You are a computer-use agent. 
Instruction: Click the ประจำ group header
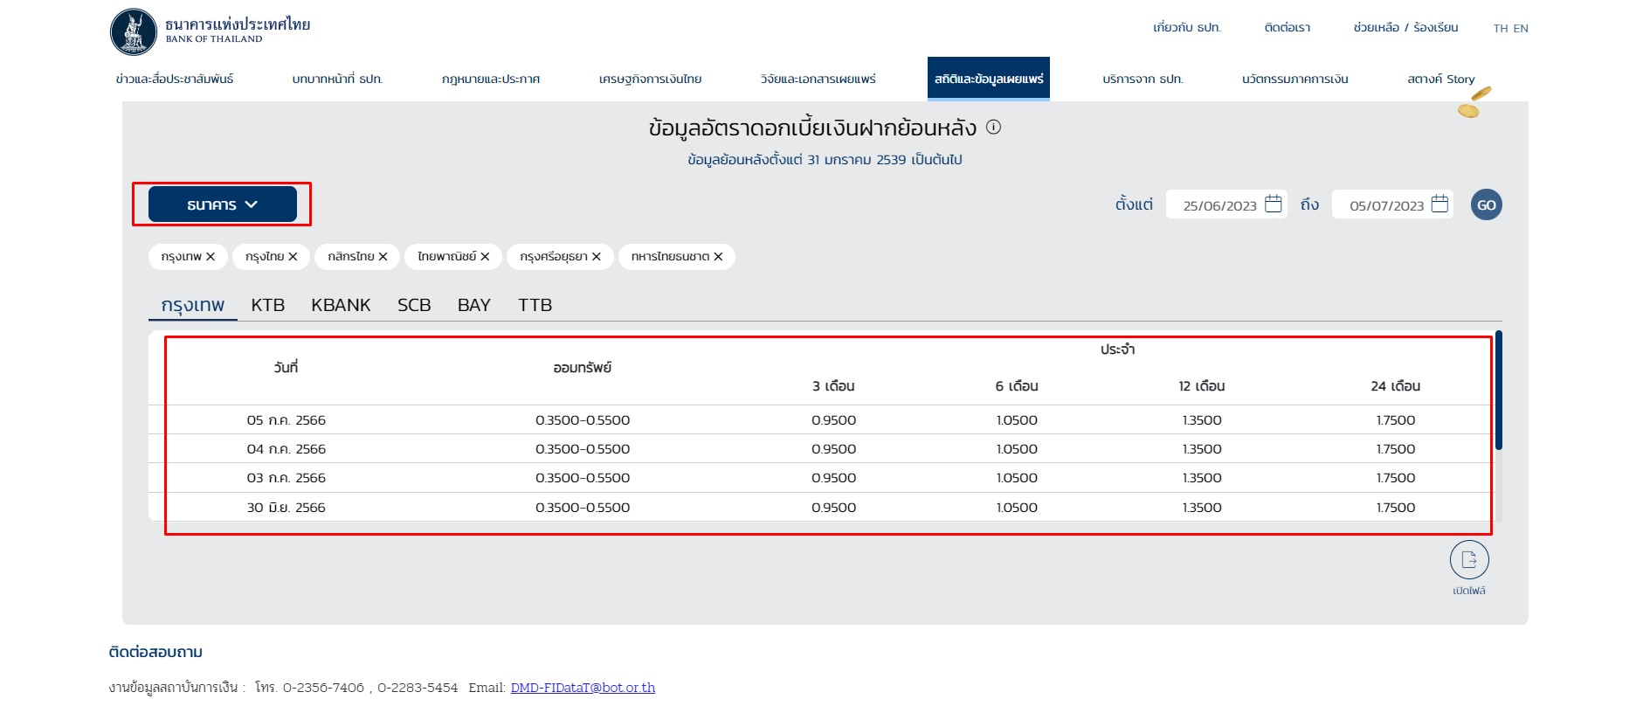click(1117, 350)
